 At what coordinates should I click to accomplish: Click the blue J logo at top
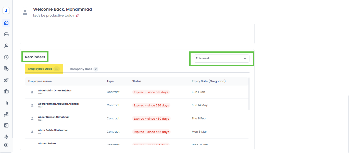(x=6, y=10)
